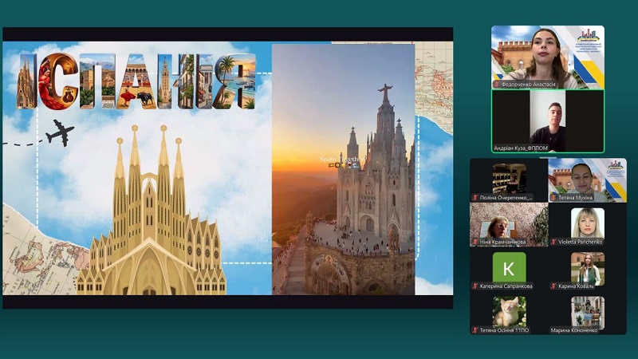Click the muted mic icon beside Тетяна Осіння
This screenshot has width=638, height=359.
click(475, 329)
